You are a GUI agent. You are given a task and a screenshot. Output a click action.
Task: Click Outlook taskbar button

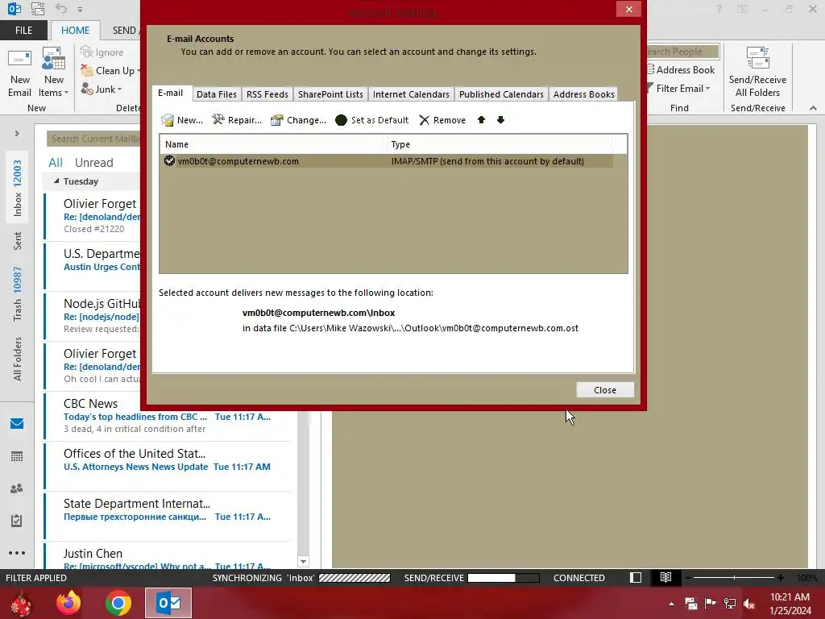click(x=168, y=603)
